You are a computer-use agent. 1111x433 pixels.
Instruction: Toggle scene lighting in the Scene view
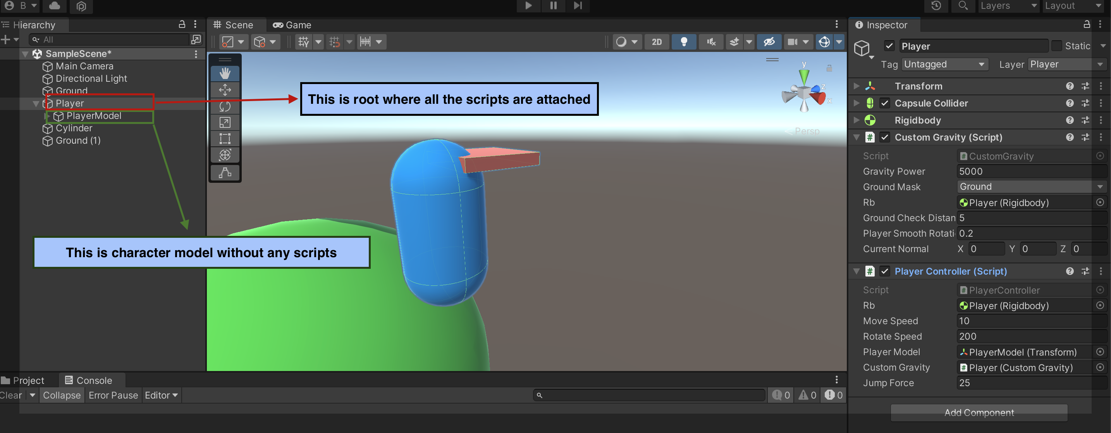[x=684, y=42]
